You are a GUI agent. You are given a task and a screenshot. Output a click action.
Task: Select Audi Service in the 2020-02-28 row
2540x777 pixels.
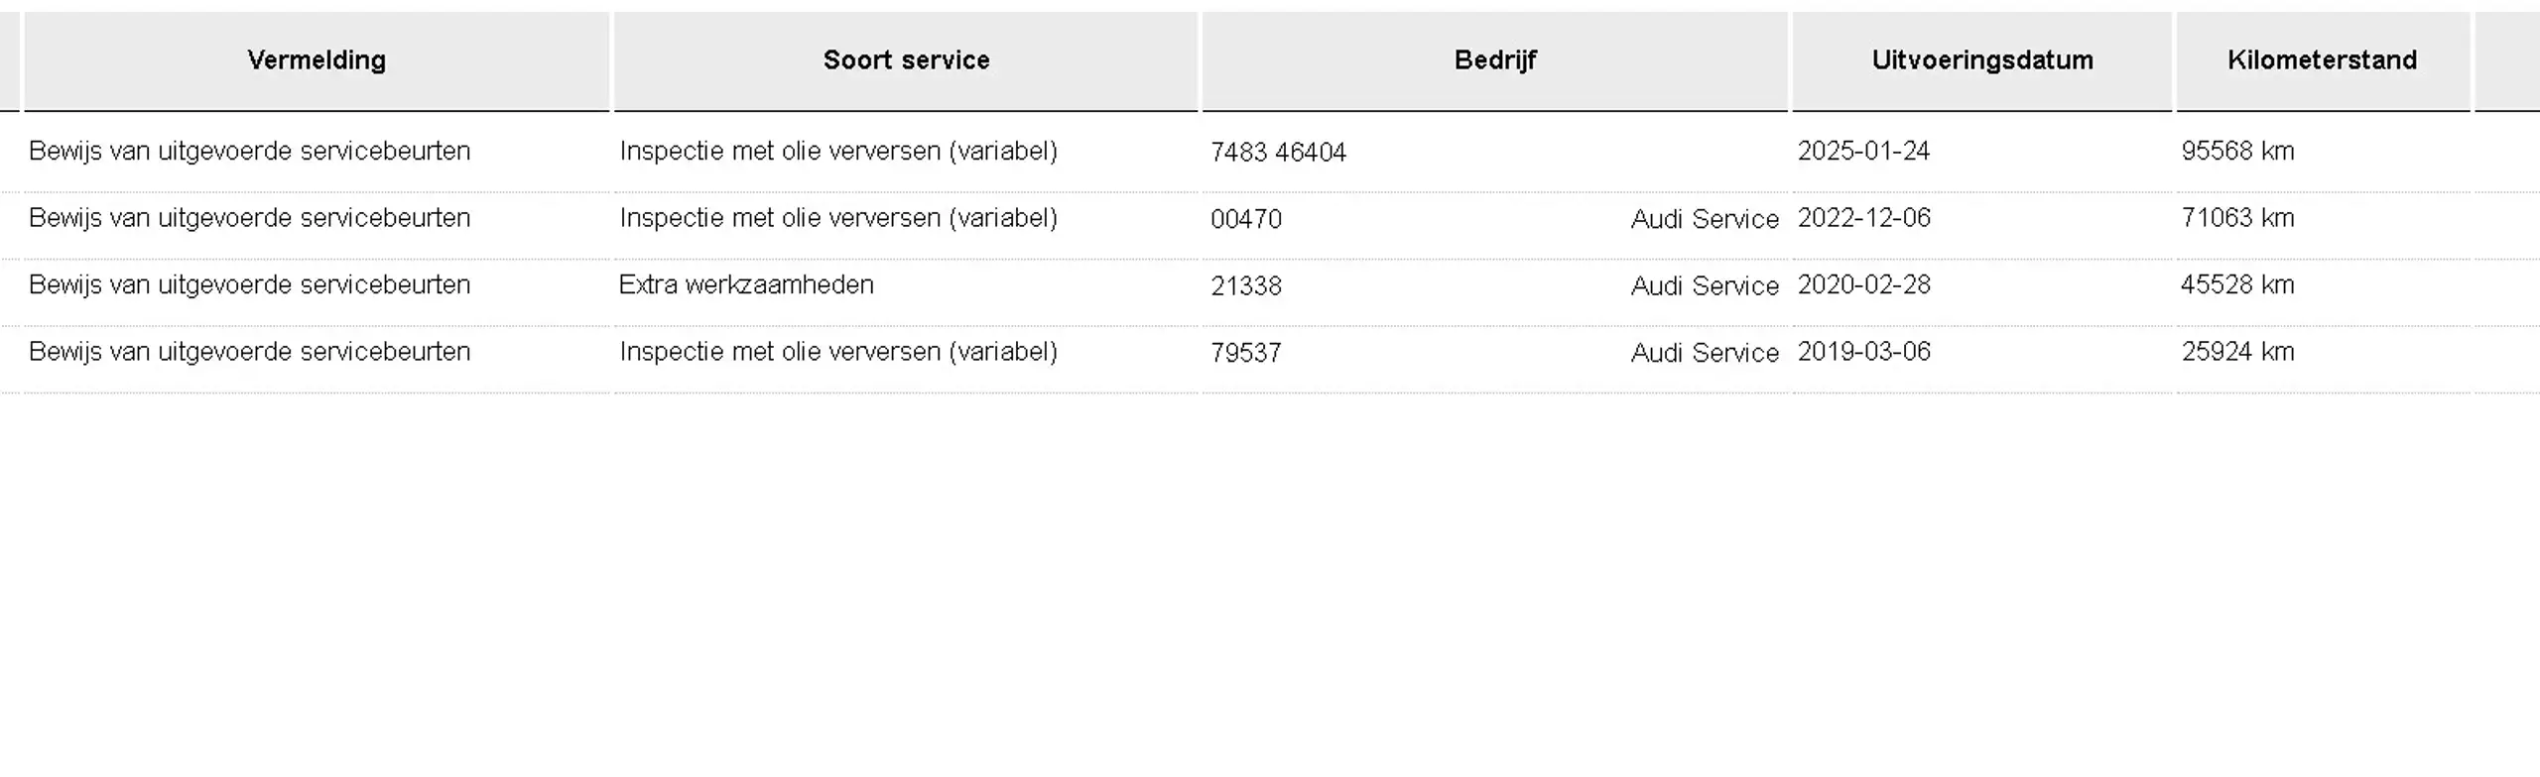point(1705,286)
